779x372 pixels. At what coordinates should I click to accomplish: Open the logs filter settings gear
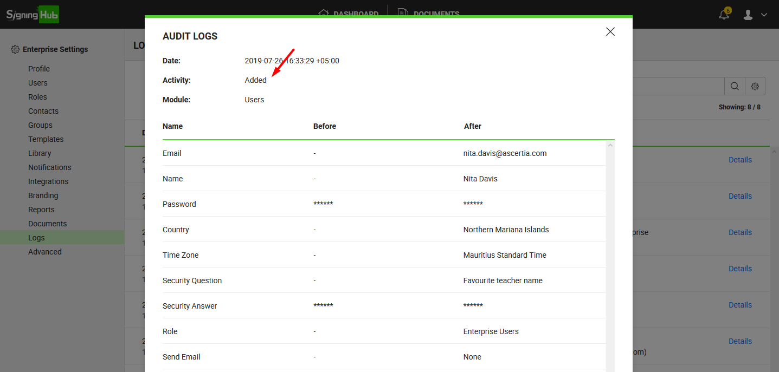point(755,86)
